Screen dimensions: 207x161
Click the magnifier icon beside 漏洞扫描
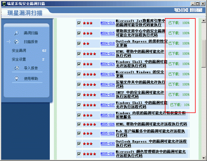click(16, 33)
